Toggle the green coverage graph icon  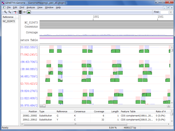click(29, 12)
